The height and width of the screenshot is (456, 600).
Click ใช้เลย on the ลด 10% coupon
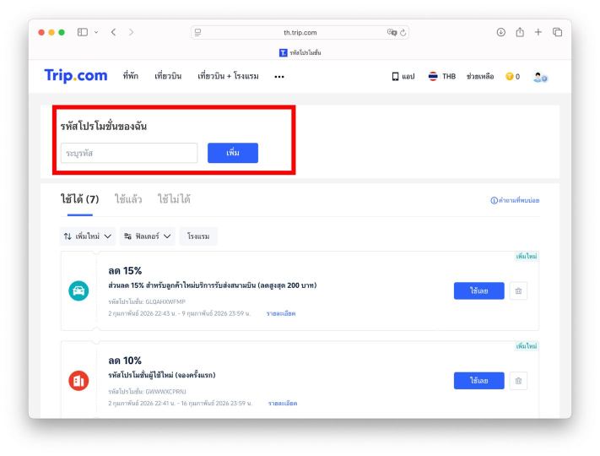click(478, 381)
